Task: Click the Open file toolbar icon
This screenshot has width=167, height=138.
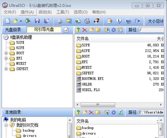Action: [15, 21]
